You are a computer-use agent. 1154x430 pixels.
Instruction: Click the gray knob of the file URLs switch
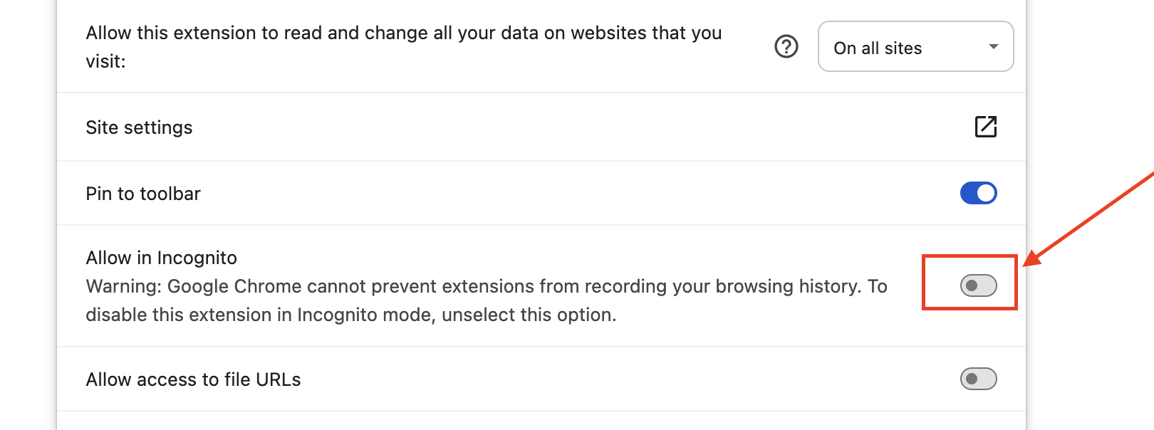click(972, 379)
